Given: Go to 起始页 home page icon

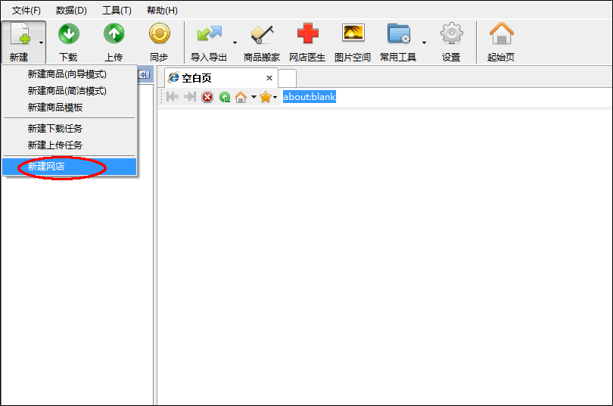Looking at the screenshot, I should (501, 33).
